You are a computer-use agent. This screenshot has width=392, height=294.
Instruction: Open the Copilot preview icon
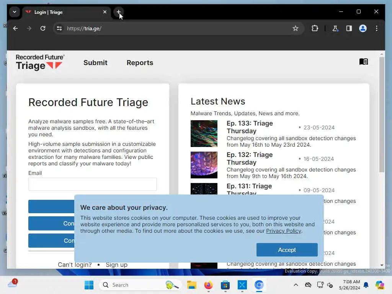pyautogui.click(x=380, y=285)
